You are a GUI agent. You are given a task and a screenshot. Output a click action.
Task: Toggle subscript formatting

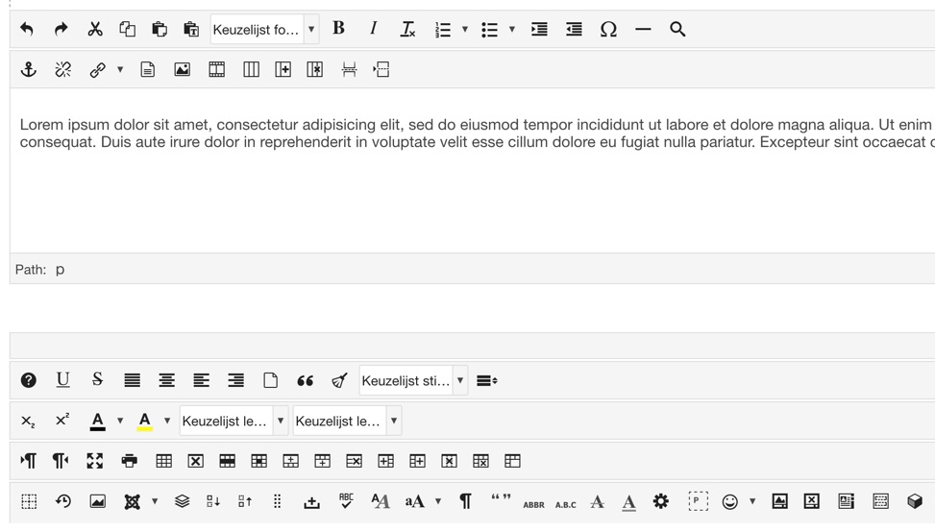(28, 422)
